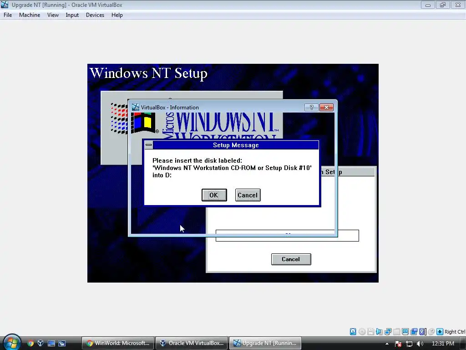Click the Show desktop strip beside the clock
This screenshot has height=350, width=466.
pos(463,344)
